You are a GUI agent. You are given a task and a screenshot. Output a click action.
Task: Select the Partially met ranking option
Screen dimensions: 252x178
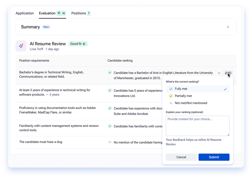(x=197, y=96)
